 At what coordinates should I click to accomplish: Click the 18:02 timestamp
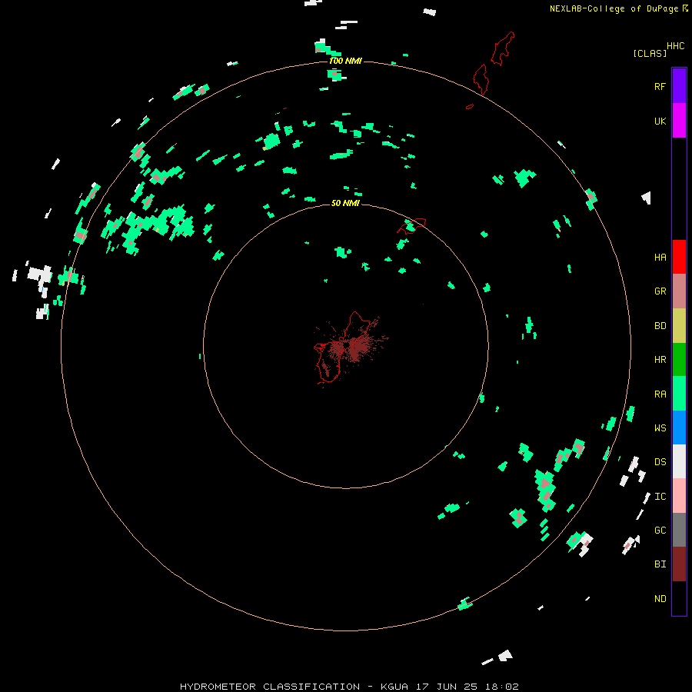(x=502, y=687)
